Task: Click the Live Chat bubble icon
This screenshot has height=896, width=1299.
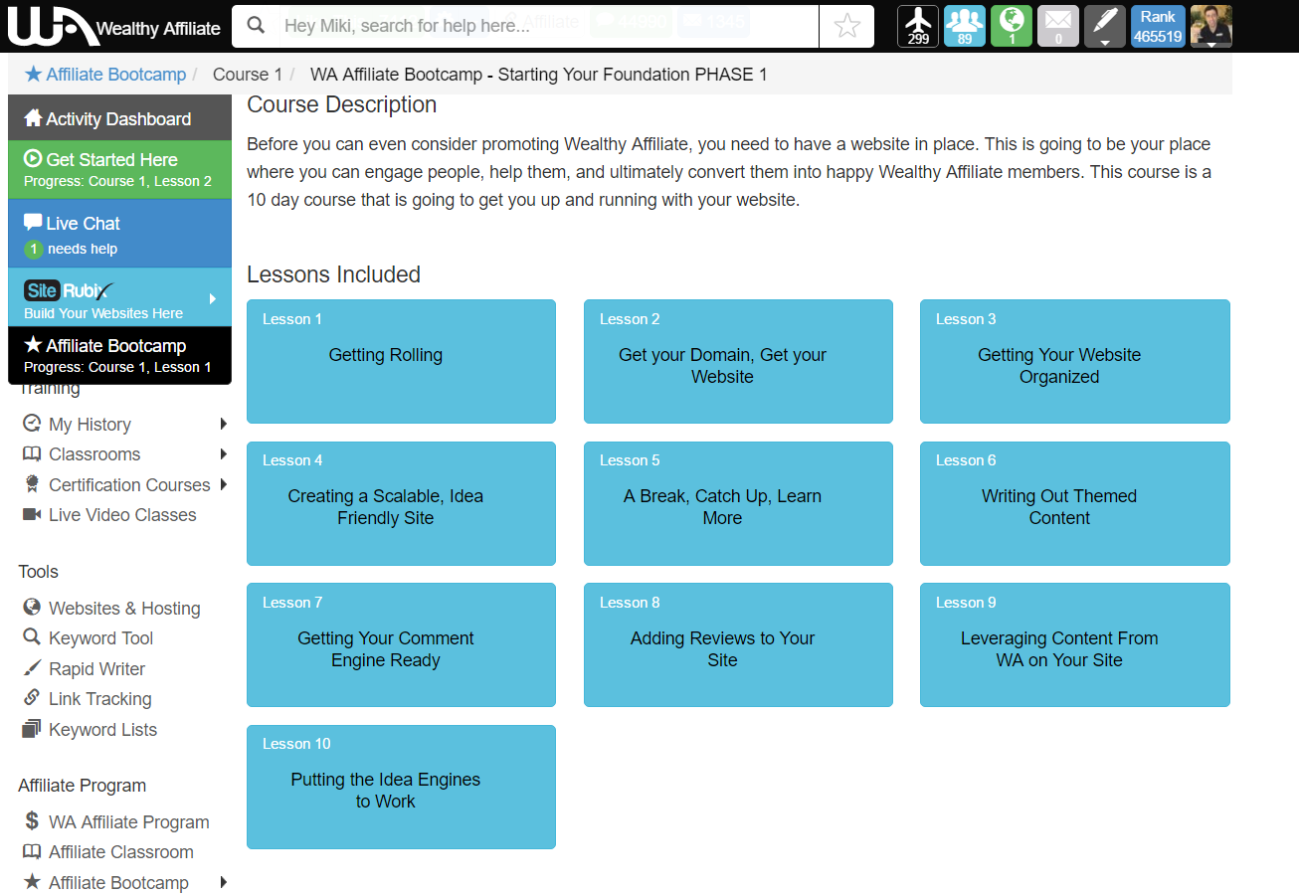Action: 34,222
